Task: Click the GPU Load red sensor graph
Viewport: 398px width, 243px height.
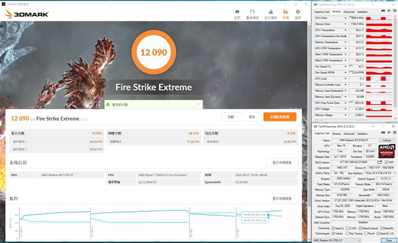Action: [x=379, y=78]
